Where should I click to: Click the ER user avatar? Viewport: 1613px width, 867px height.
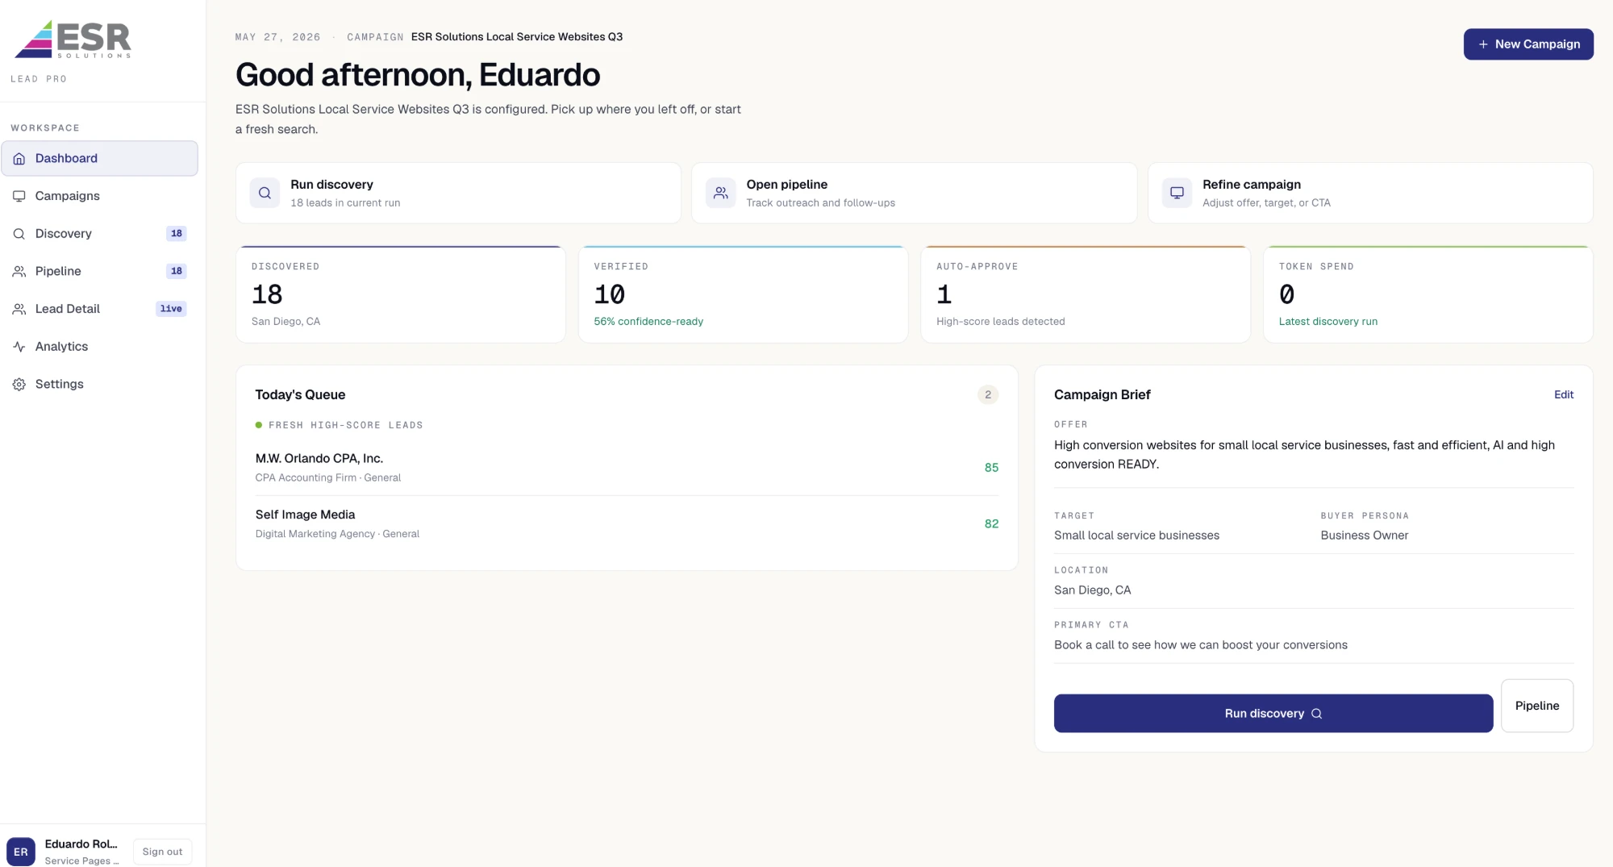[21, 852]
